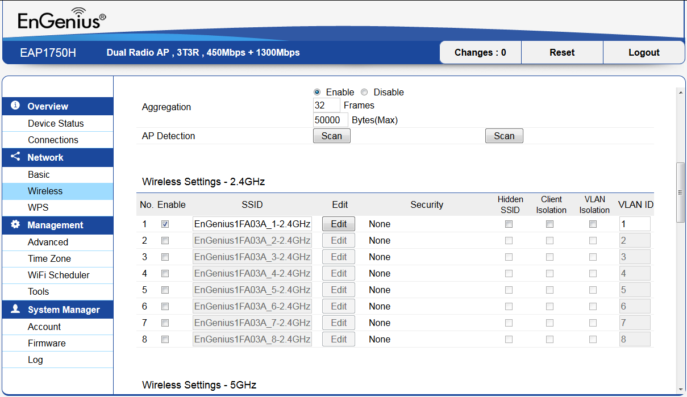Screen dimensions: 687x397
Task: Check Enable for SSID row 2
Action: pos(165,241)
